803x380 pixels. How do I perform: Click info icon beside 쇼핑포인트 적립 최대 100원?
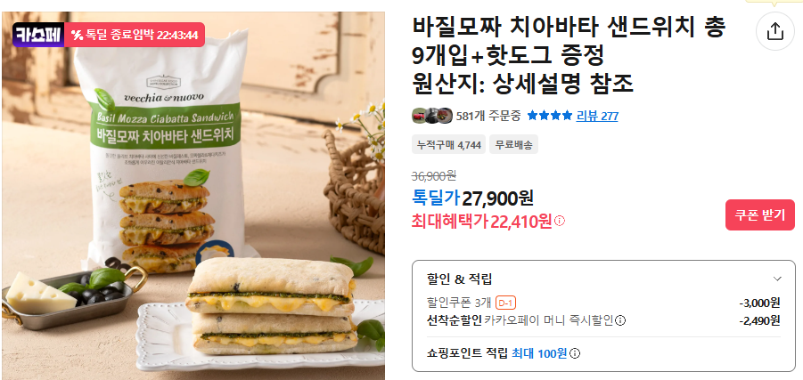tap(575, 353)
